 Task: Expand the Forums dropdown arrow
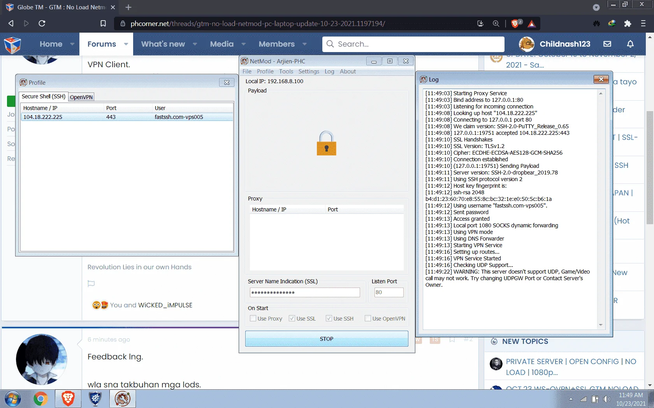[x=126, y=44]
